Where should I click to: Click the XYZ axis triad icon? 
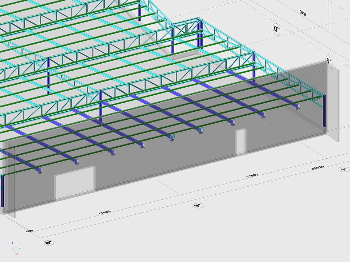(14, 247)
